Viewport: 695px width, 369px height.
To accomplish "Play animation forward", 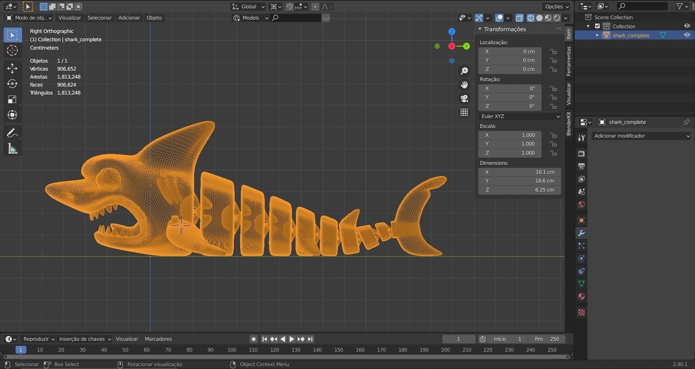I will pos(292,339).
